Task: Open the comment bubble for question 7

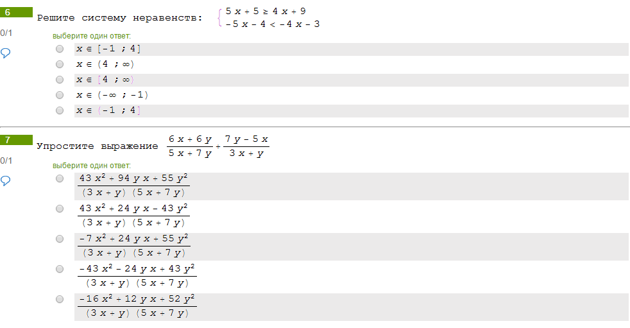Action: pyautogui.click(x=6, y=180)
